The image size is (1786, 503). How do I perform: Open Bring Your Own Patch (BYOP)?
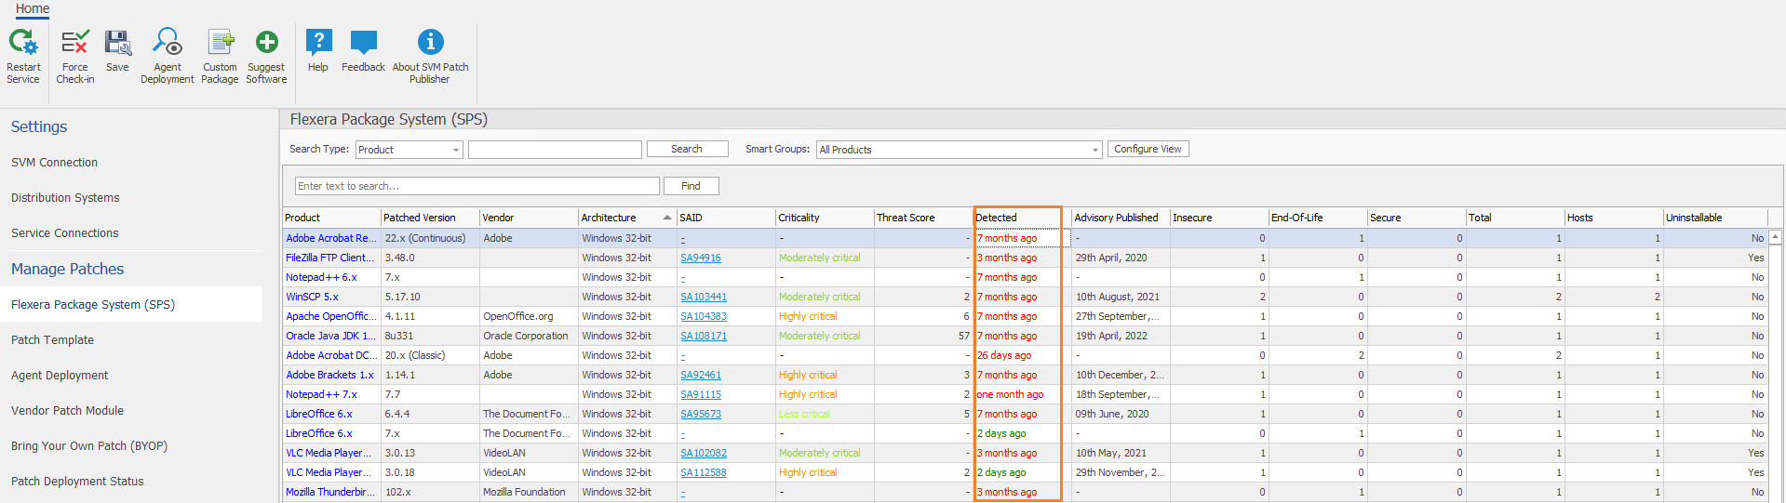[89, 446]
